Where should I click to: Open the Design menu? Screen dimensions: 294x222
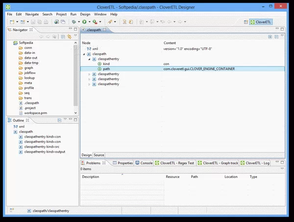click(x=85, y=14)
